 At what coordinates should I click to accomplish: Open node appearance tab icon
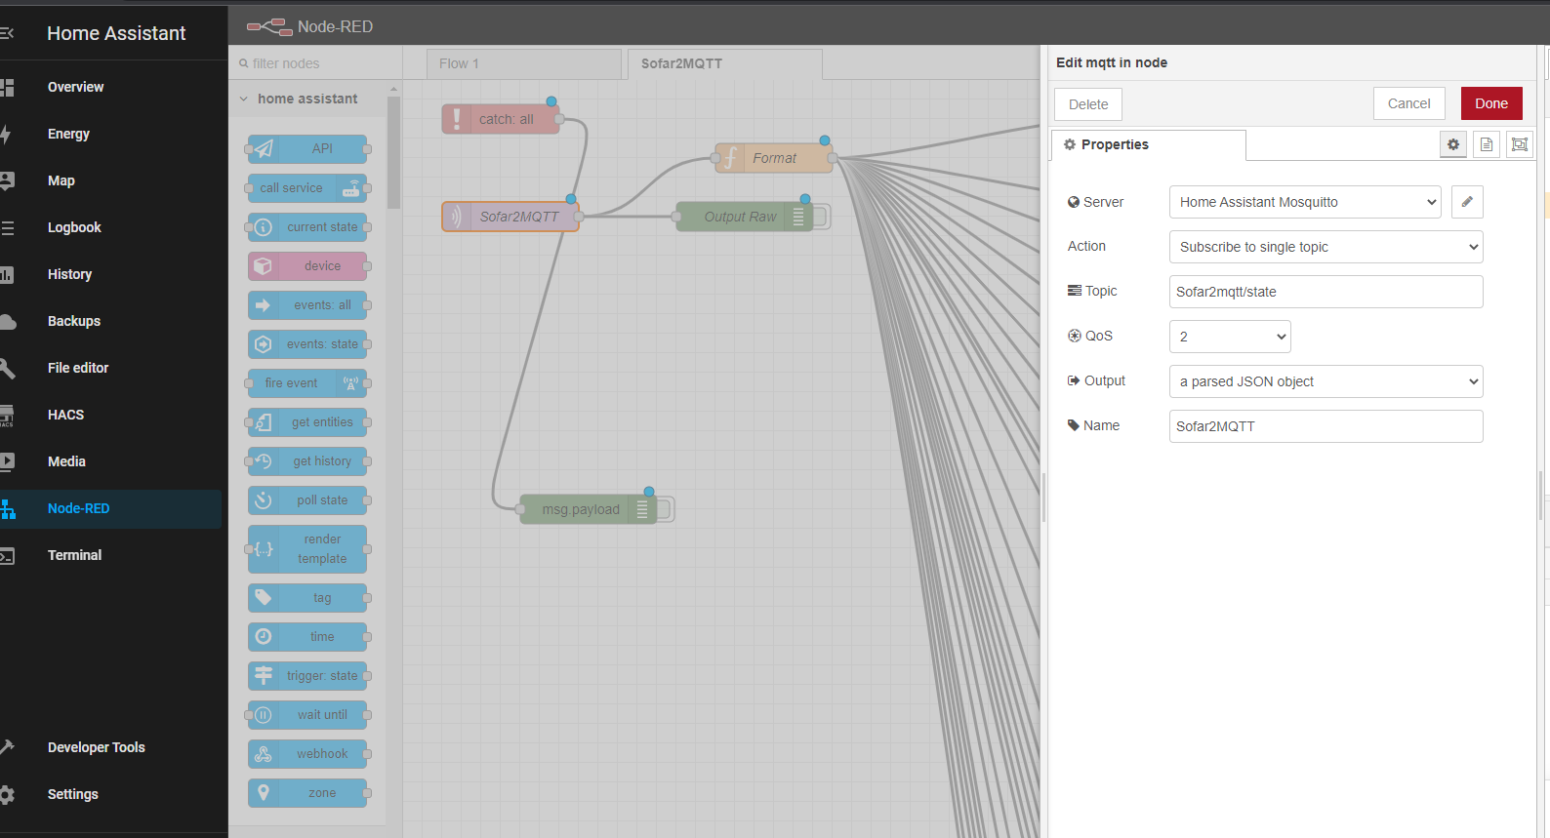pos(1520,144)
